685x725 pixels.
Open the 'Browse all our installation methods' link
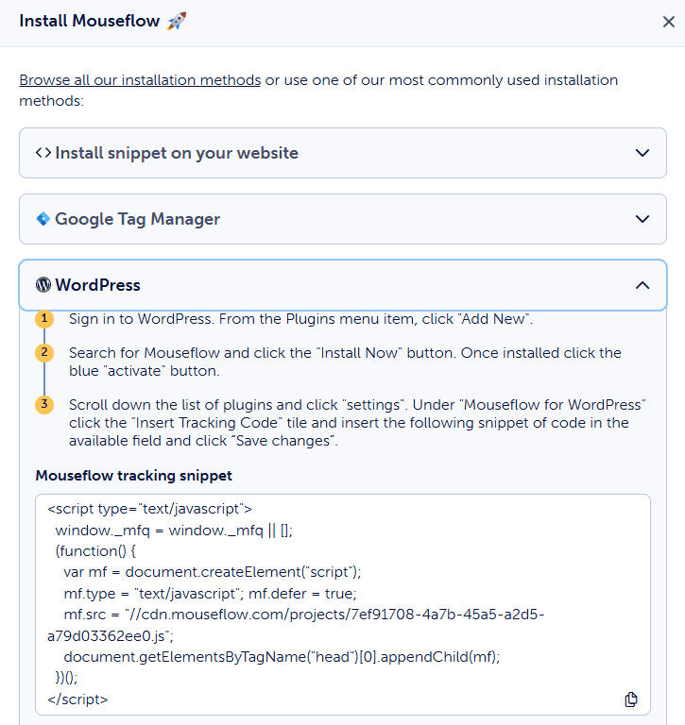point(140,80)
